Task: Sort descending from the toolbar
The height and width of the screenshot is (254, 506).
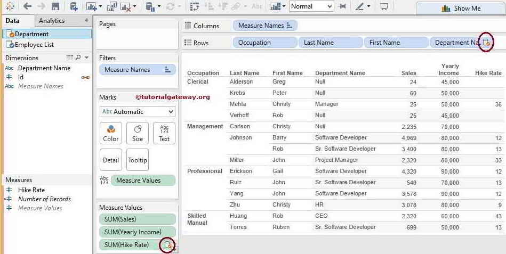Action: point(223,6)
